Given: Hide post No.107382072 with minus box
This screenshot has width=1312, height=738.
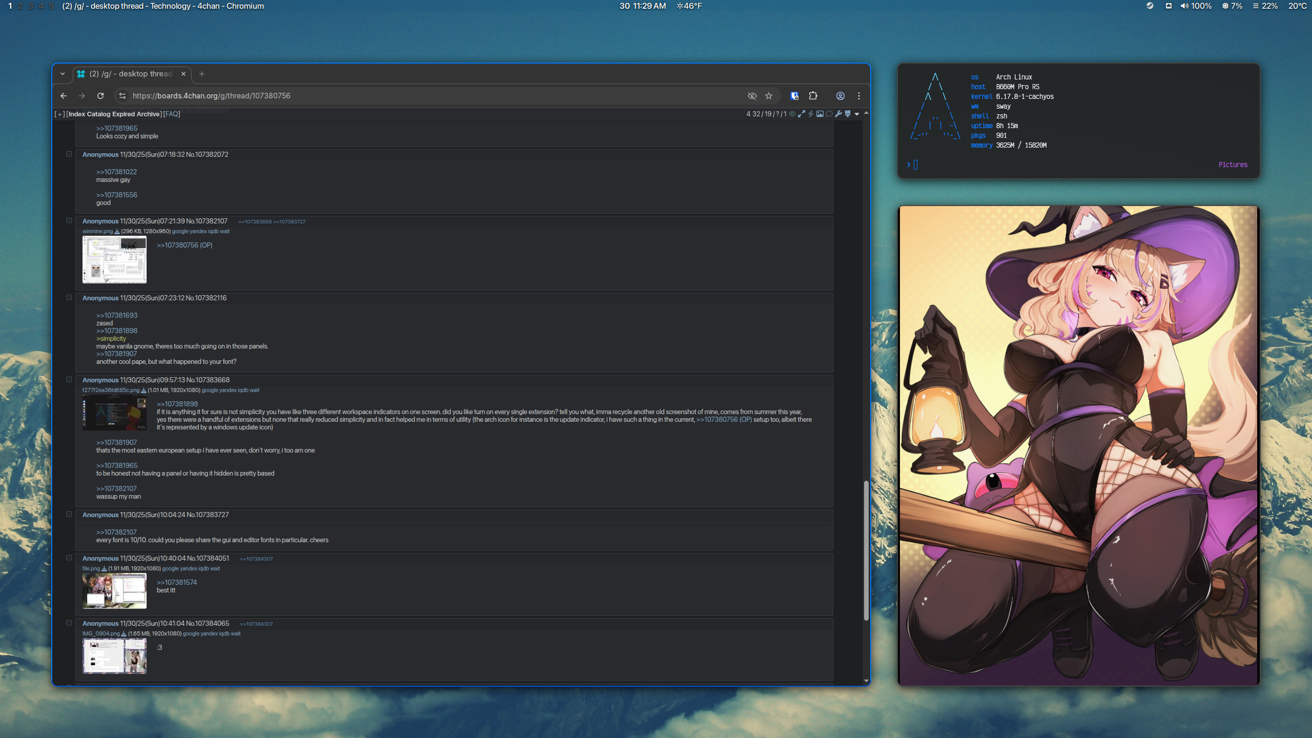Looking at the screenshot, I should click(x=69, y=154).
